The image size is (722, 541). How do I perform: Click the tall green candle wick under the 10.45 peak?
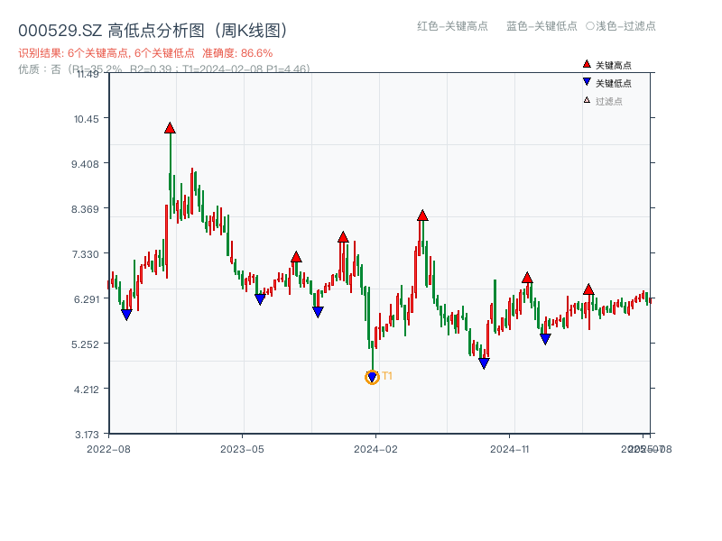click(x=171, y=175)
